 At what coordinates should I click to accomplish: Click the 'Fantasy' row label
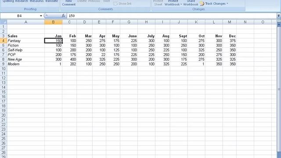26,41
